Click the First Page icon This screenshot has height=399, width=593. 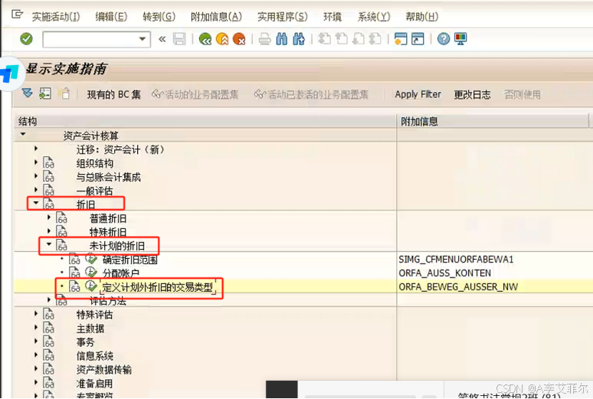[324, 39]
